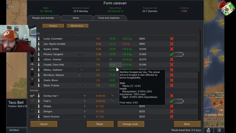The image size is (236, 133).
Task: Click Donkey foal 1 grazing plant icon
Action: click(112, 96)
